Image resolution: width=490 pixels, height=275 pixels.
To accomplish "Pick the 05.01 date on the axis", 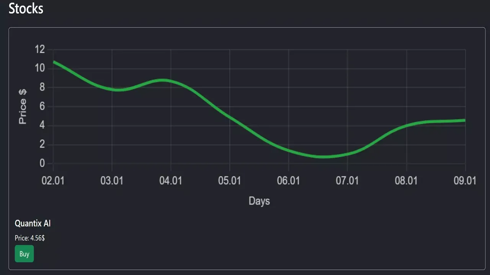I will coord(229,181).
